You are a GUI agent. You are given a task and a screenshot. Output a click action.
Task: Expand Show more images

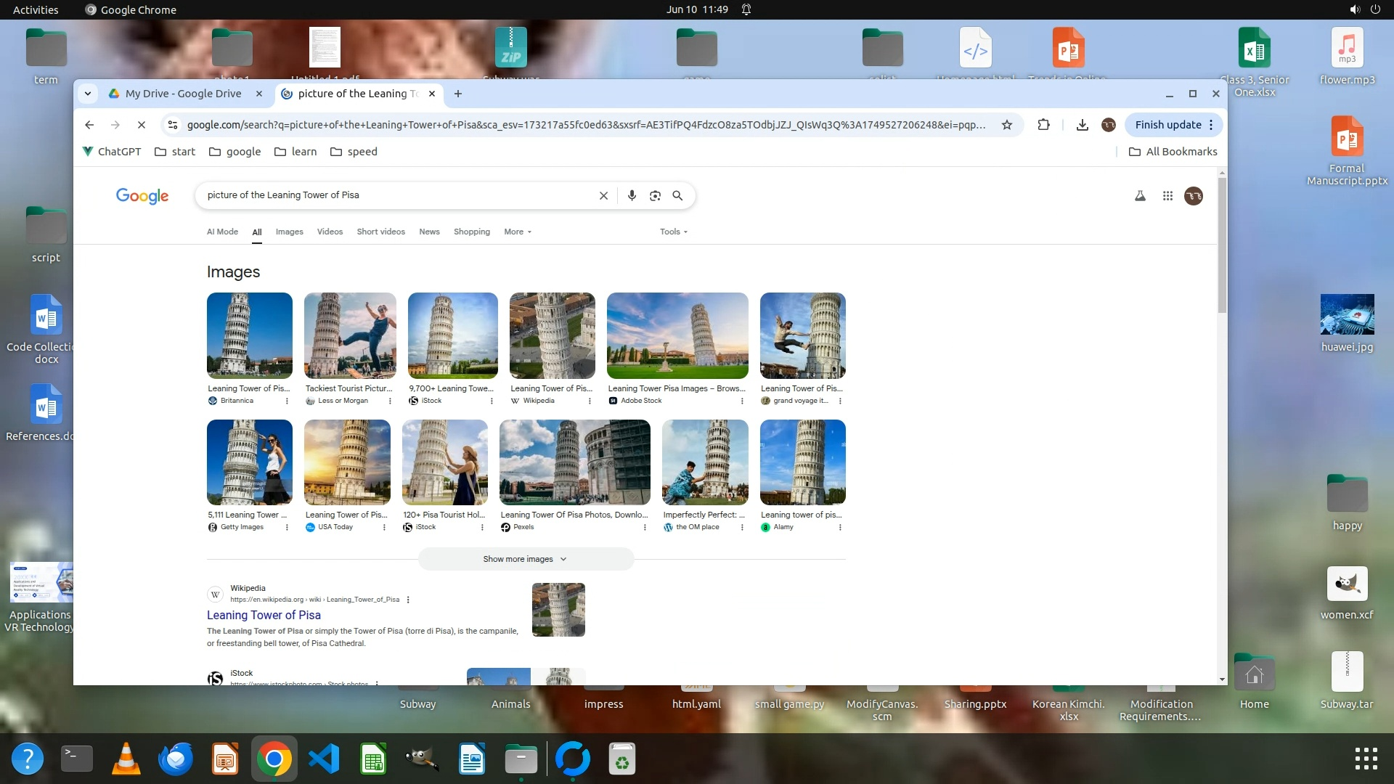pyautogui.click(x=525, y=559)
